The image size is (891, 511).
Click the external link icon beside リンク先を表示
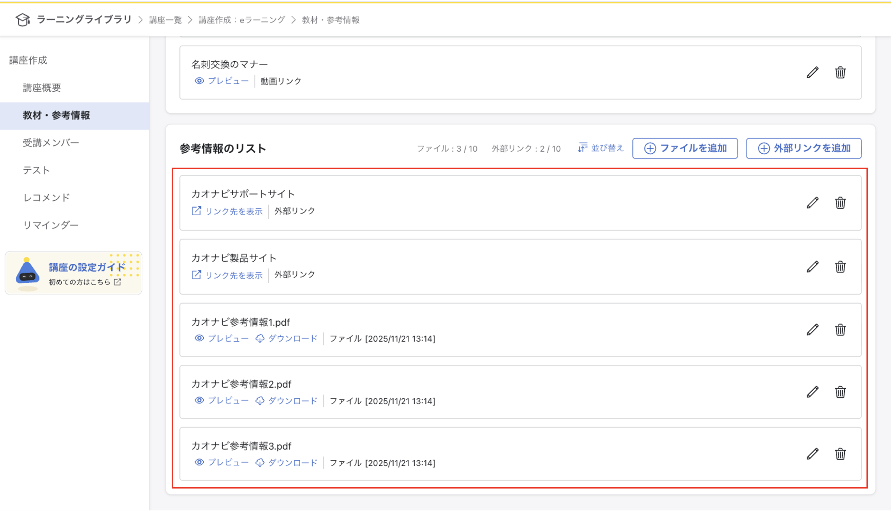197,211
